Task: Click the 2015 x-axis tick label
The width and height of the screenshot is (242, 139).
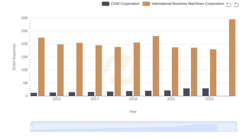Action: coord(57,99)
